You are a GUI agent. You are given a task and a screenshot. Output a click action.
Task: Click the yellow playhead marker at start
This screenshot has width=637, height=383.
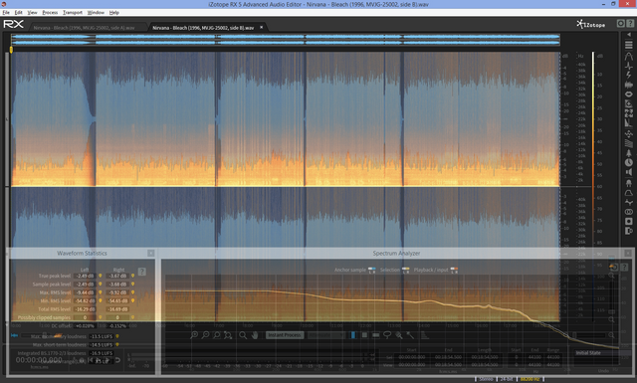coord(11,50)
